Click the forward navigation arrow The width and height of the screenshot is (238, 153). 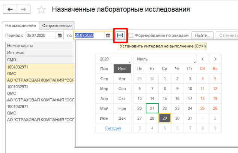click(23, 9)
